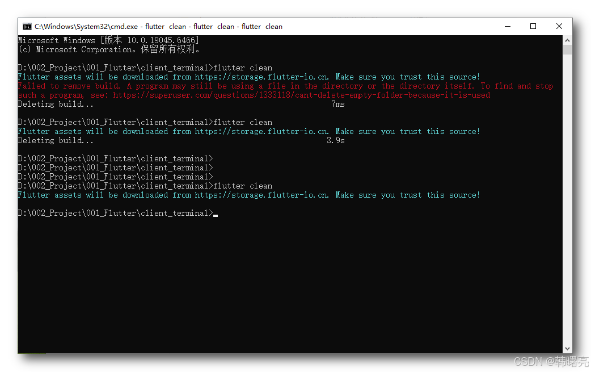The height and width of the screenshot is (372, 591).
Task: Click the third 'flutter clean' command line
Action: [x=145, y=186]
